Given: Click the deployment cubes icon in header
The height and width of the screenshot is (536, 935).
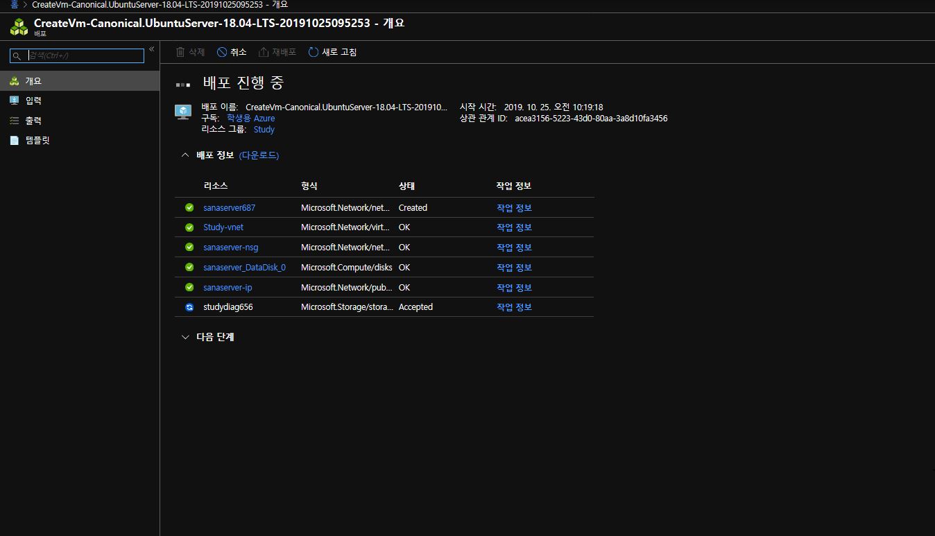Looking at the screenshot, I should pos(19,27).
